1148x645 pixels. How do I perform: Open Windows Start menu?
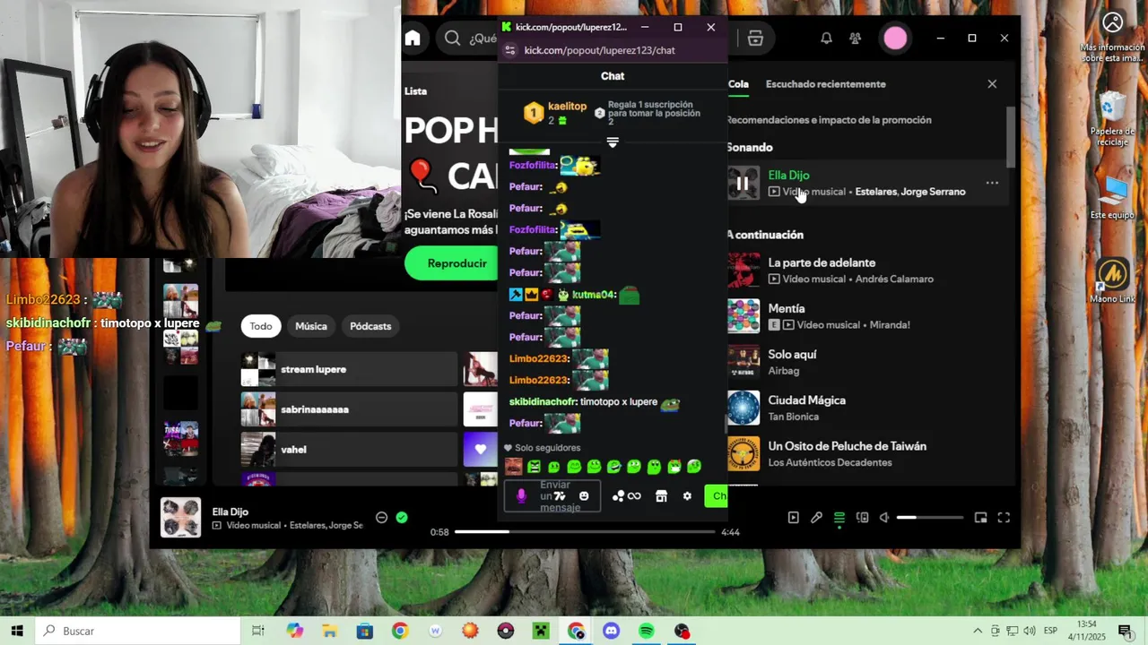[17, 631]
